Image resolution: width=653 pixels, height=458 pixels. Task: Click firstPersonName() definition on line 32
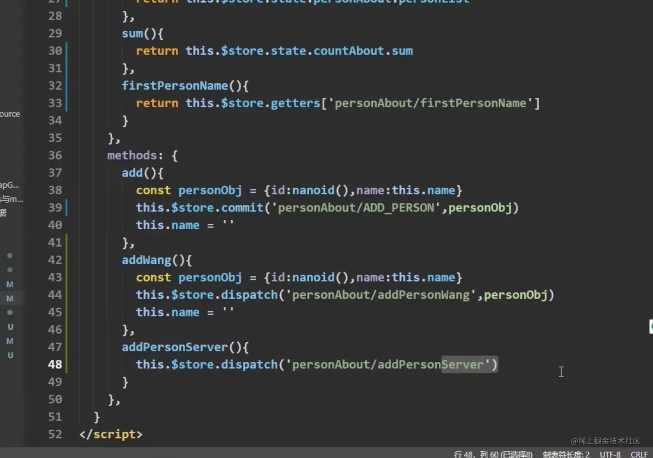coord(174,85)
